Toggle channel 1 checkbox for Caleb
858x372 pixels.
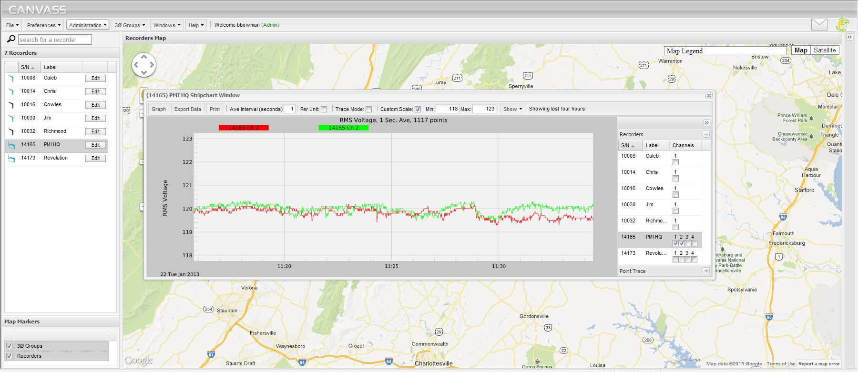click(675, 162)
